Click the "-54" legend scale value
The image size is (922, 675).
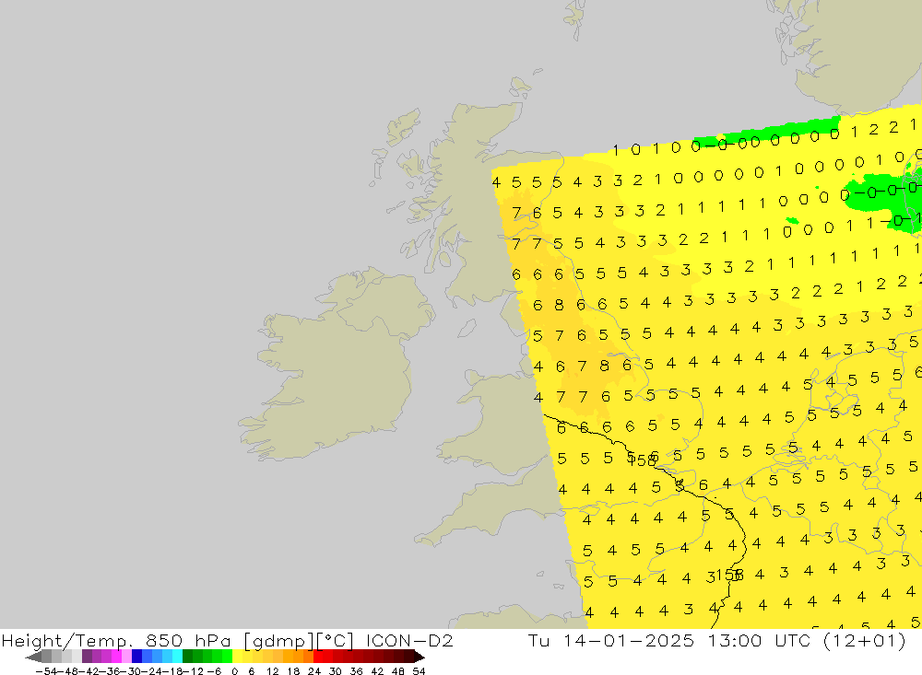[46, 670]
